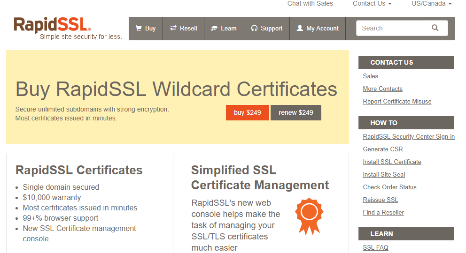Expand the US/Canada region dropdown arrow

(x=450, y=4)
